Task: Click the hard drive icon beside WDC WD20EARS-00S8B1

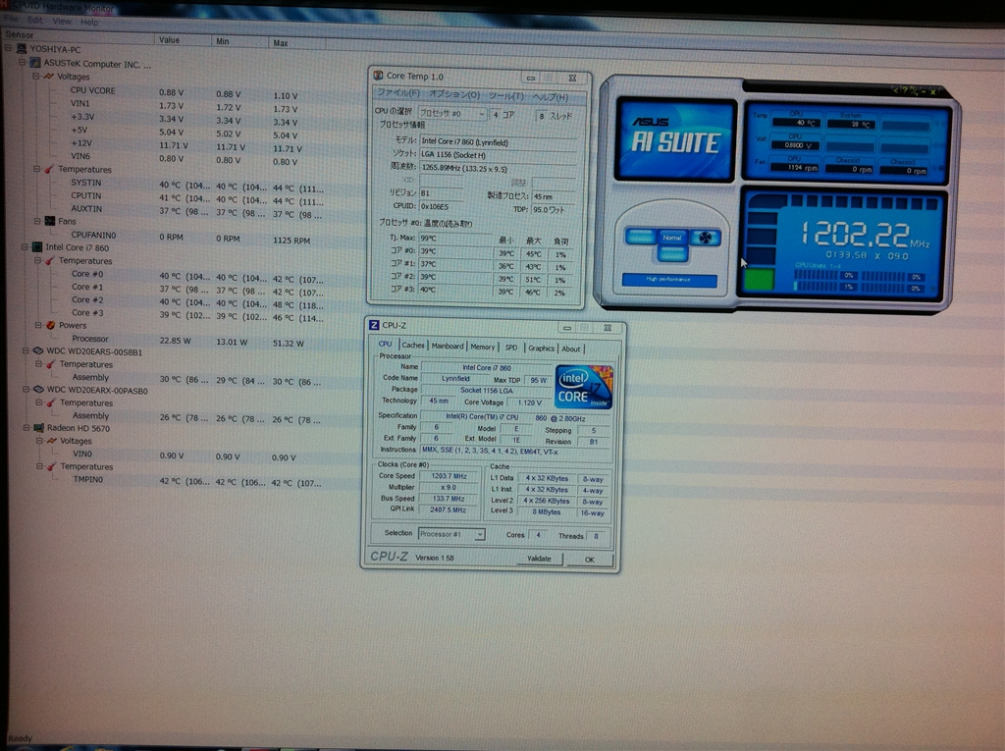Action: point(38,350)
